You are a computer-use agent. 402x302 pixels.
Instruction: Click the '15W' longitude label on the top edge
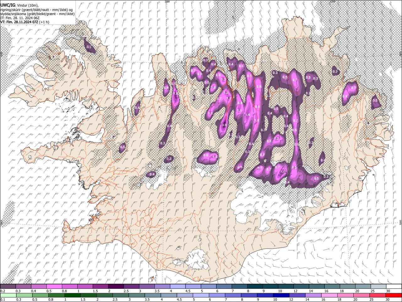point(332,2)
